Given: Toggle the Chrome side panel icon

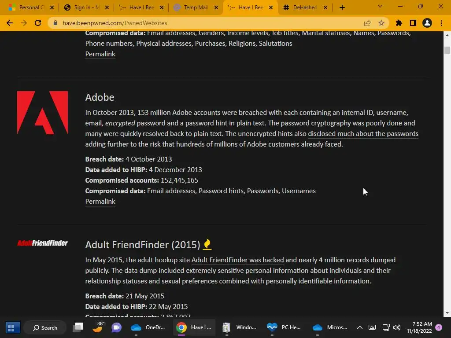Looking at the screenshot, I should [x=413, y=23].
